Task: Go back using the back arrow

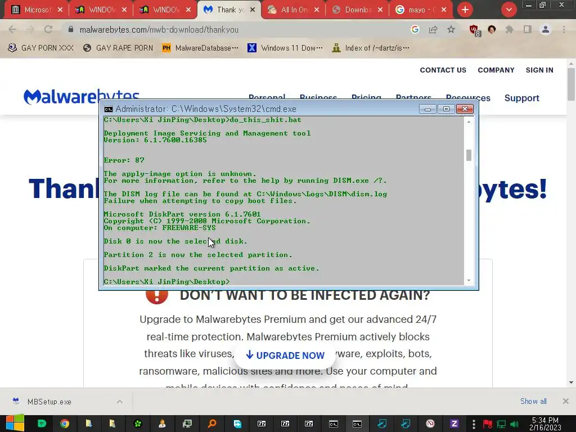Action: 12,29
